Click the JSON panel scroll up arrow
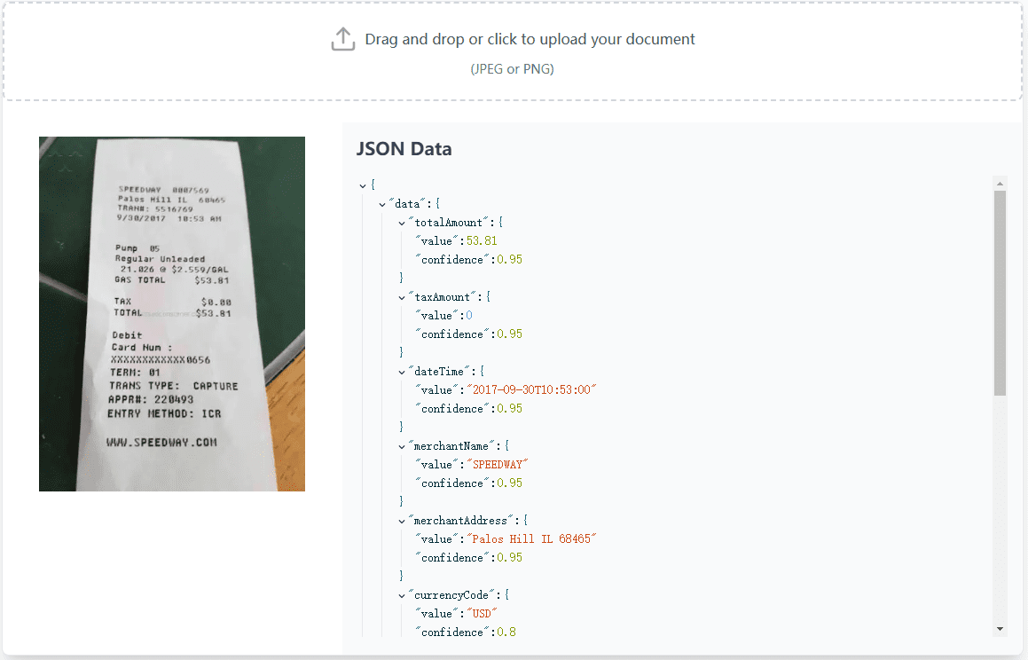This screenshot has height=660, width=1028. click(x=1001, y=184)
